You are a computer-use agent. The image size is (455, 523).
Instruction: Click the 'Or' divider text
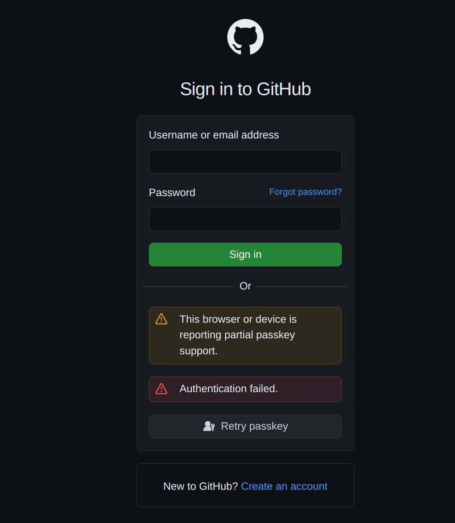pos(245,286)
